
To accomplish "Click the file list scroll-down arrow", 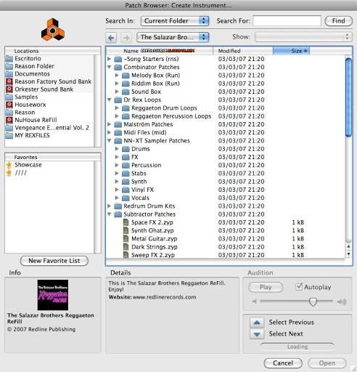I will coord(348,254).
